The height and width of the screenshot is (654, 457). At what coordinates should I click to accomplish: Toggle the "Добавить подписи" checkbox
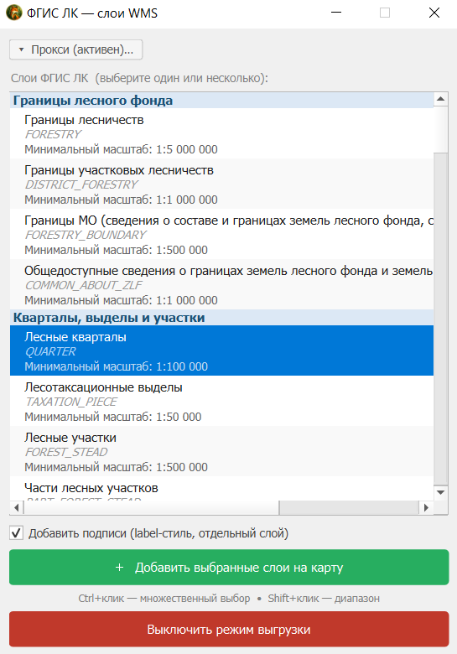coord(16,533)
